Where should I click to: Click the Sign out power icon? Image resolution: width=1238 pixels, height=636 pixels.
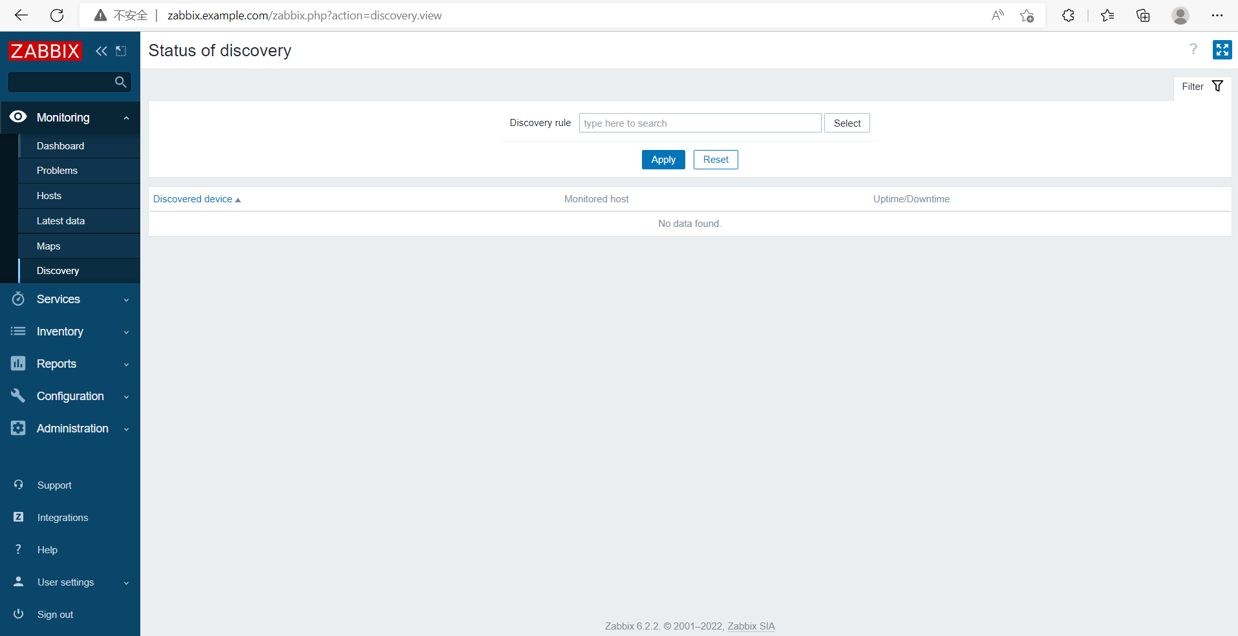(x=19, y=614)
